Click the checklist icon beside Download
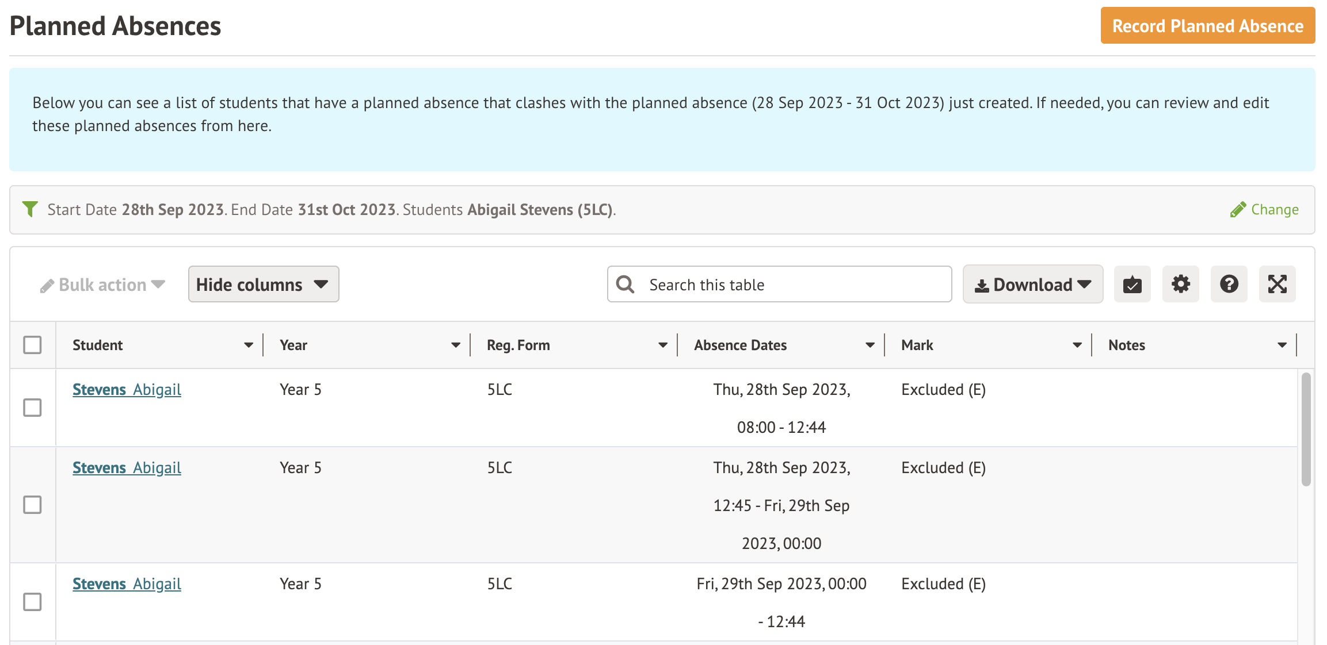The width and height of the screenshot is (1327, 645). [x=1131, y=284]
